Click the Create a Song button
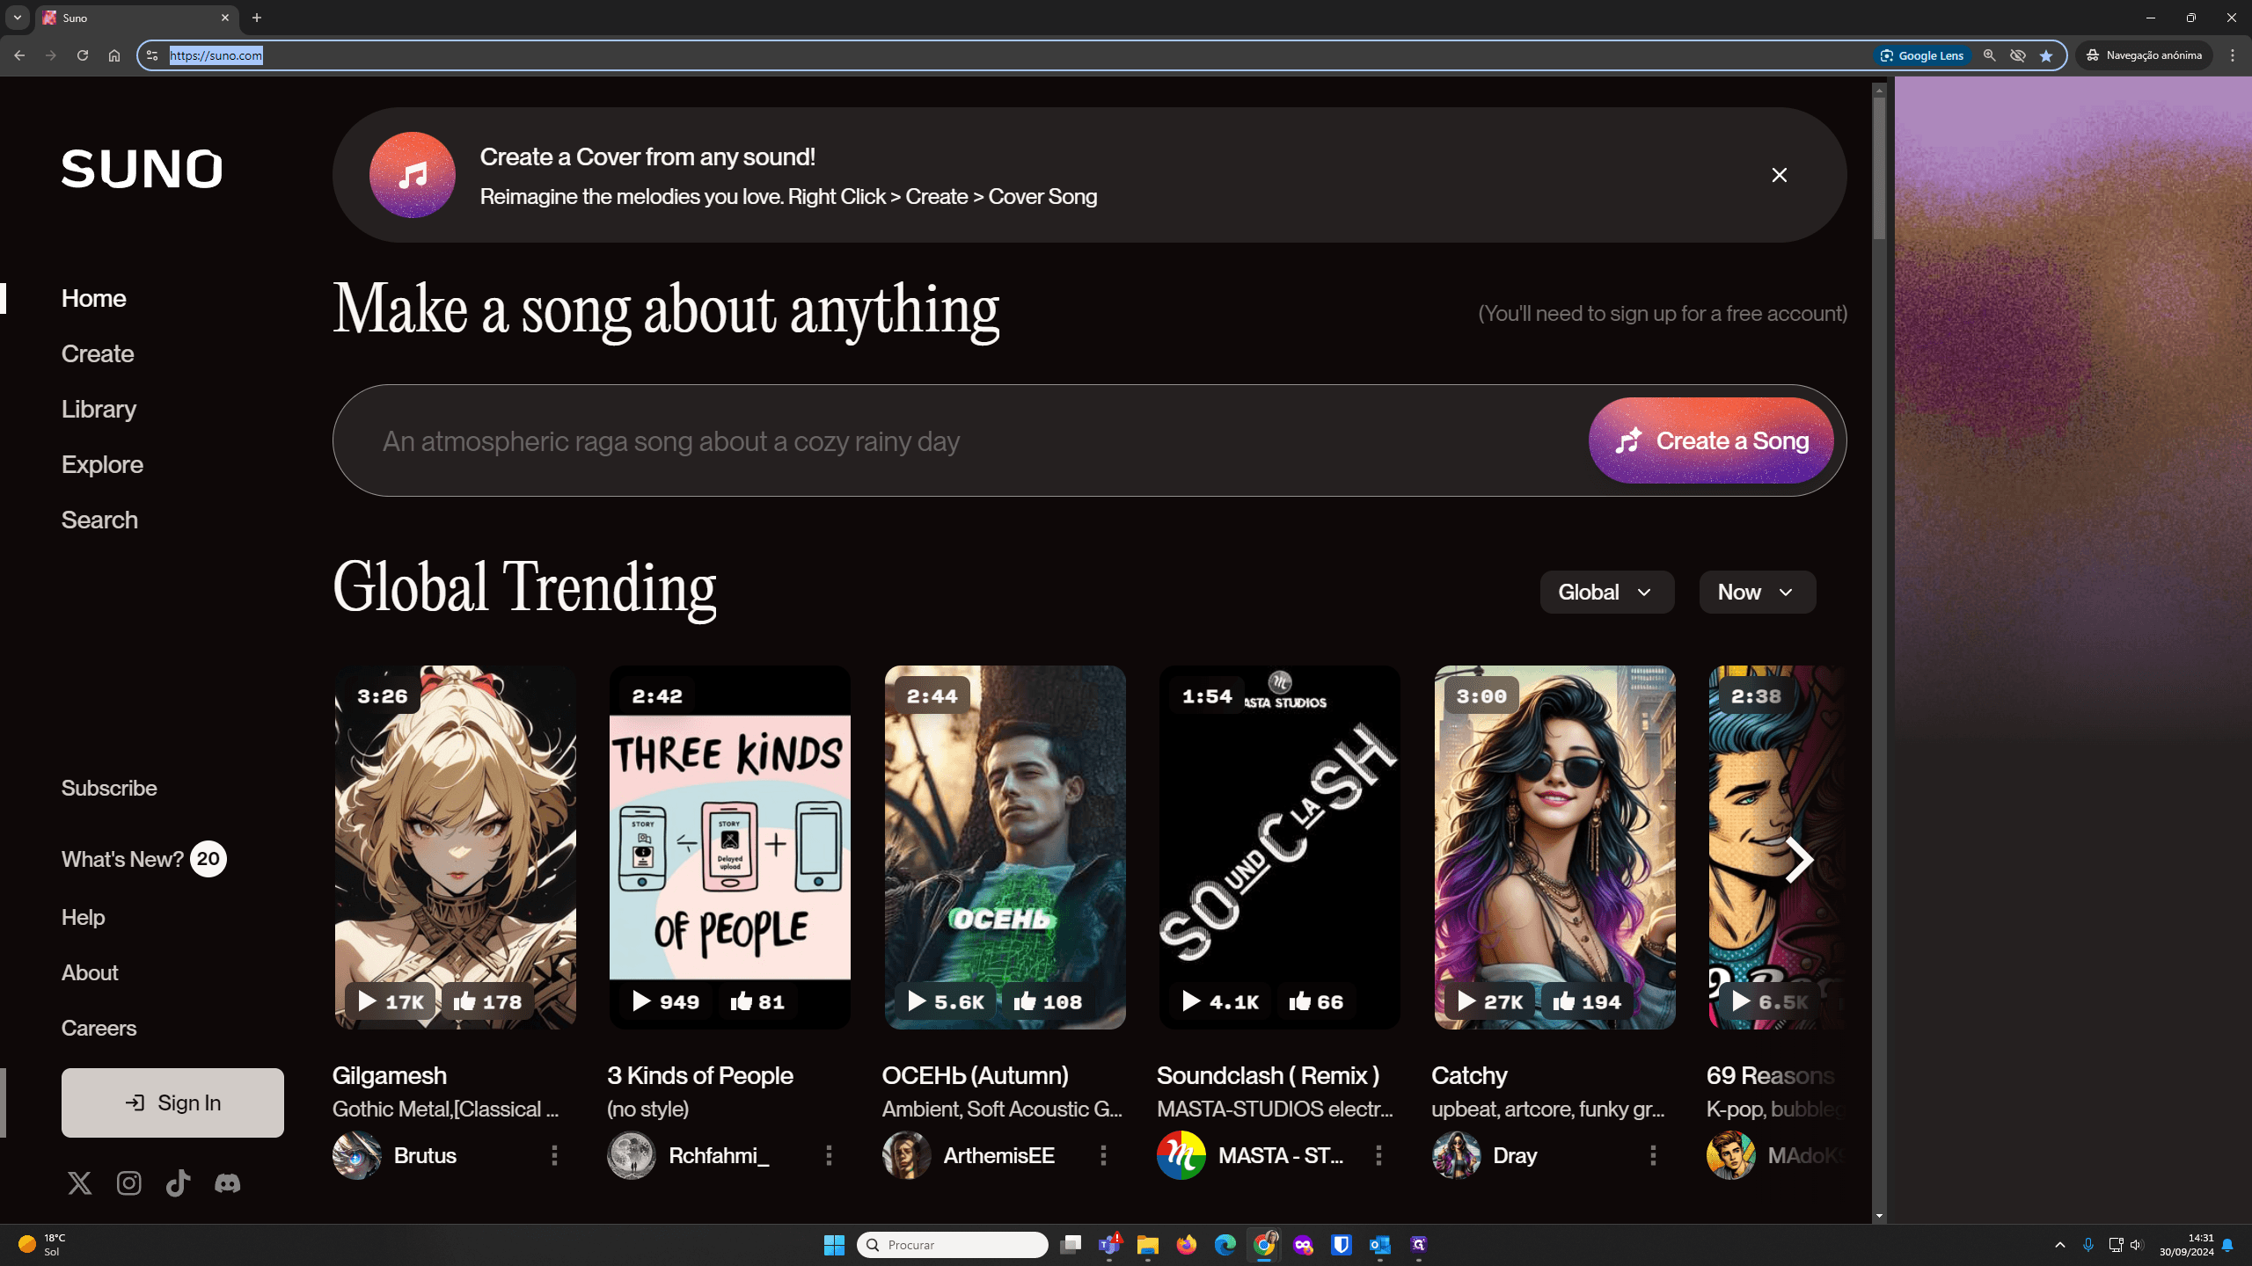The width and height of the screenshot is (2252, 1266). tap(1711, 440)
